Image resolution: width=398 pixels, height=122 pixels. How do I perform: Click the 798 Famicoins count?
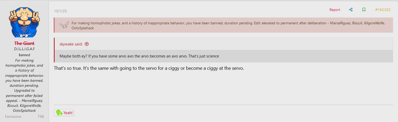coord(41,117)
